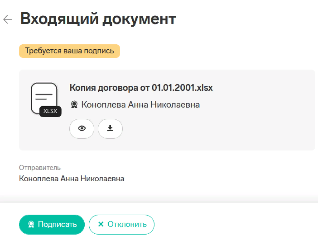Click the ribbon icon inside the Подписать button

click(31, 224)
